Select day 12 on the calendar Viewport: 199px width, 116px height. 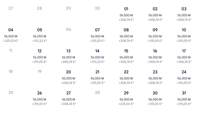click(40, 56)
